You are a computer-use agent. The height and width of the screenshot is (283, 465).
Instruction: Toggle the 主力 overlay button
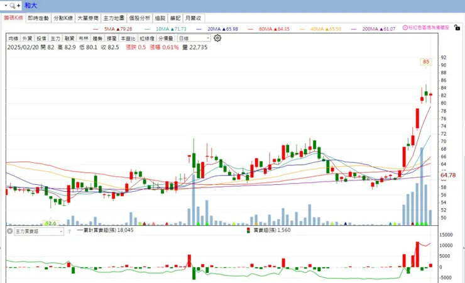click(55, 38)
